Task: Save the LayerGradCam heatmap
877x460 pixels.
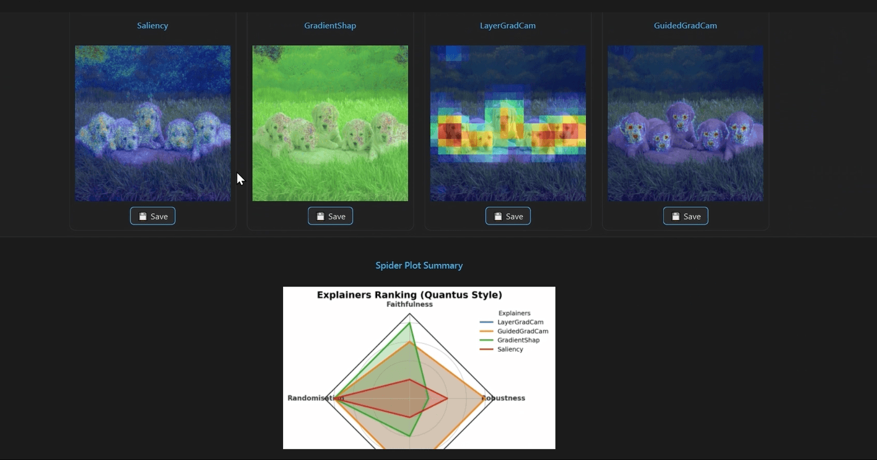Action: click(508, 216)
